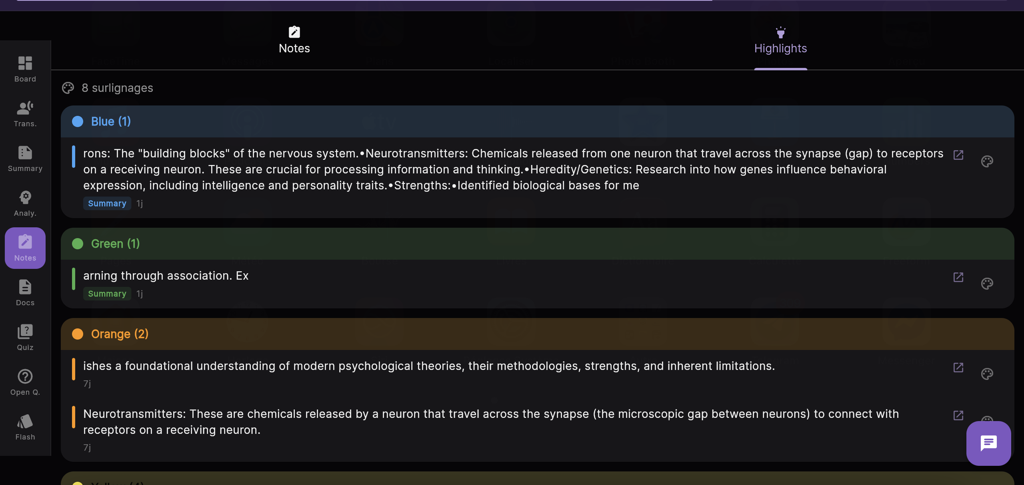
Task: Switch to the Notes tab
Action: point(294,39)
